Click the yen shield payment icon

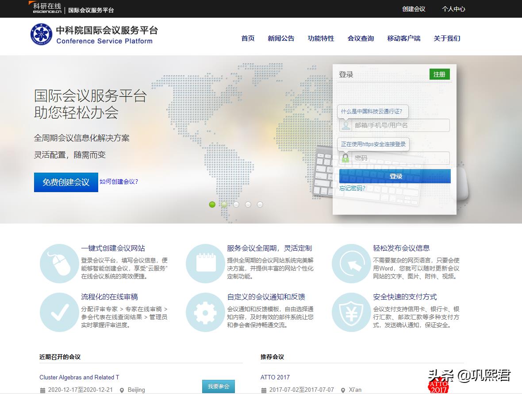(351, 313)
